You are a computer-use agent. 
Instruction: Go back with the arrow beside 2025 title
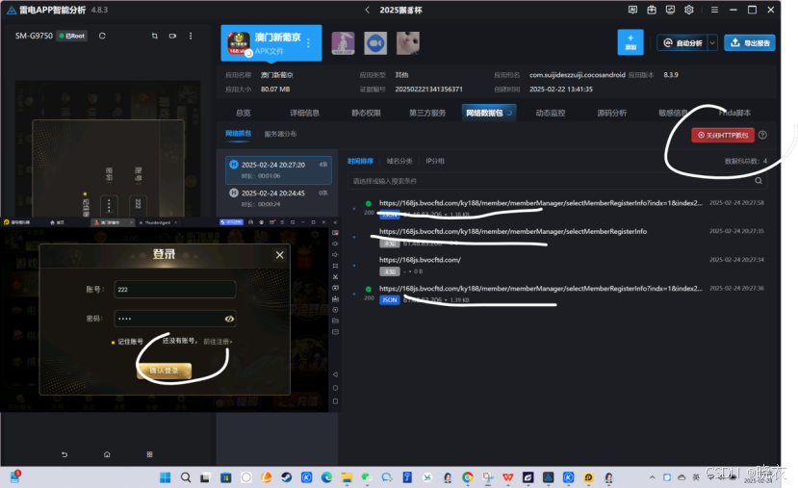[x=368, y=10]
